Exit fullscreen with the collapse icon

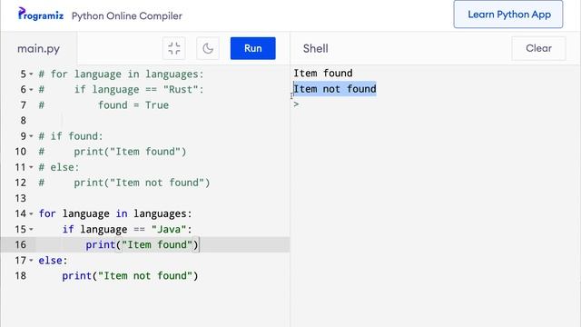pyautogui.click(x=174, y=48)
